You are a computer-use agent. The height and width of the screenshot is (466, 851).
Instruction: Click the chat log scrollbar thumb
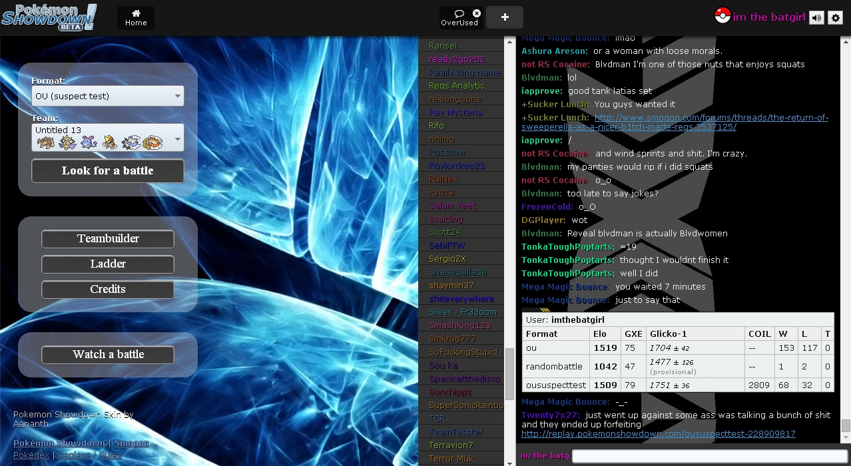coord(846,425)
